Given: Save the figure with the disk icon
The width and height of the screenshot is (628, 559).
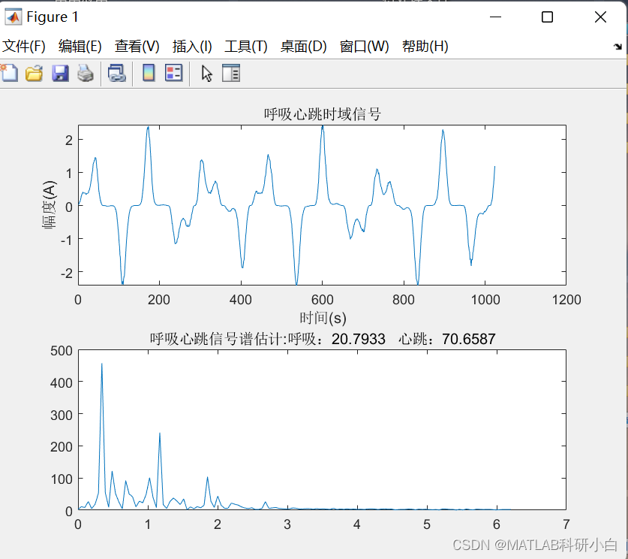Looking at the screenshot, I should pos(59,73).
